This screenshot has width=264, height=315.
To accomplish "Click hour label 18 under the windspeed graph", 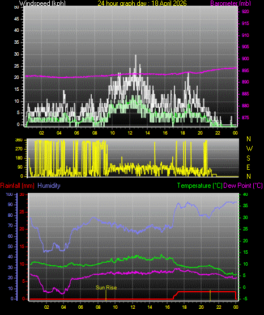I will 182,133.
